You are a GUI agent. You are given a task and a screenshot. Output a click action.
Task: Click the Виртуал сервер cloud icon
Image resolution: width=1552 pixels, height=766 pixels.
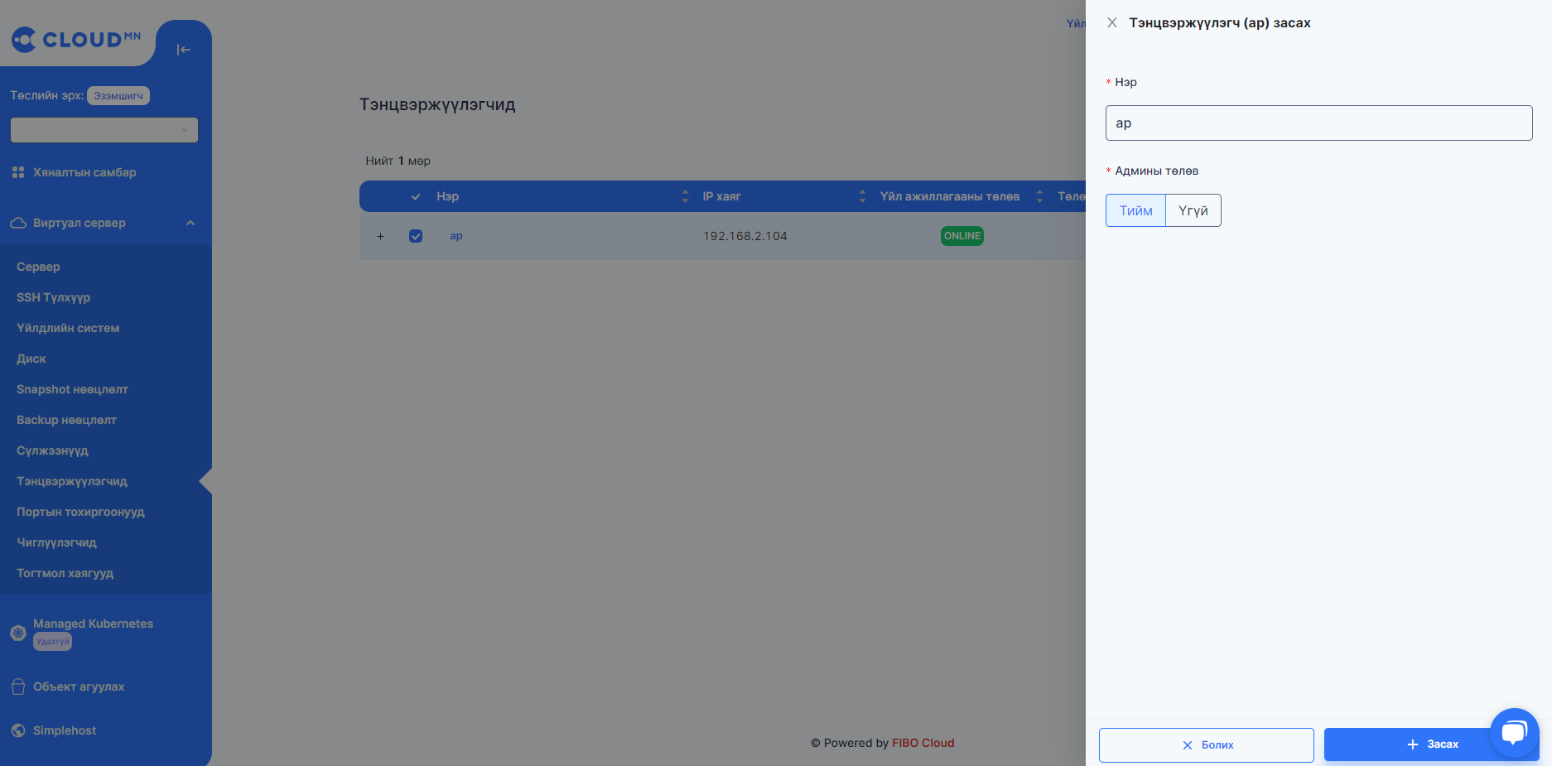click(18, 223)
